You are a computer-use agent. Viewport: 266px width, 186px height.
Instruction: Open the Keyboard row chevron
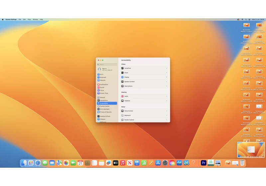click(167, 115)
